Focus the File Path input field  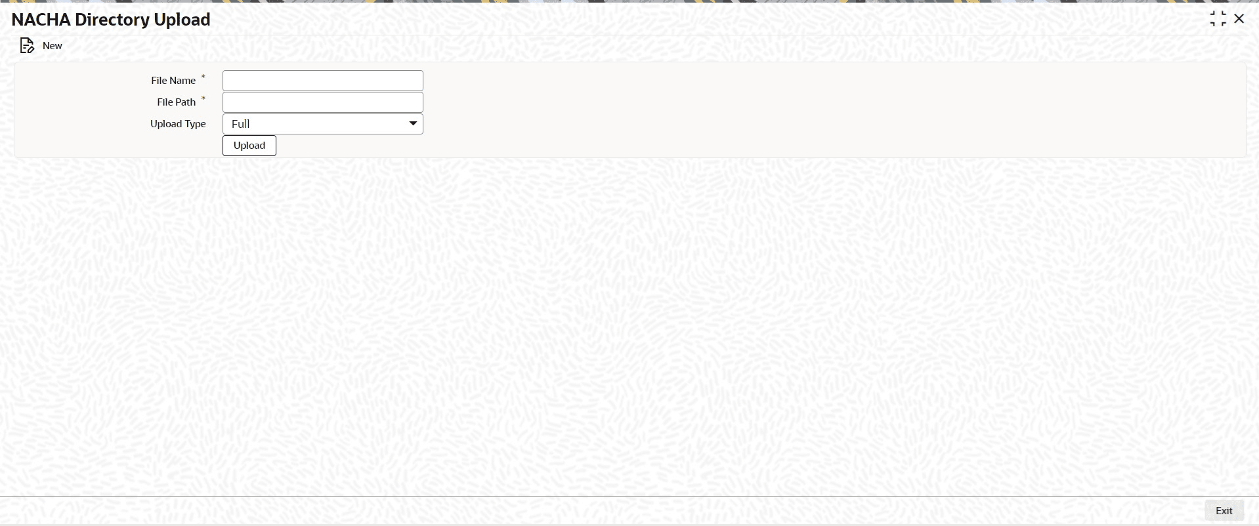[x=323, y=102]
